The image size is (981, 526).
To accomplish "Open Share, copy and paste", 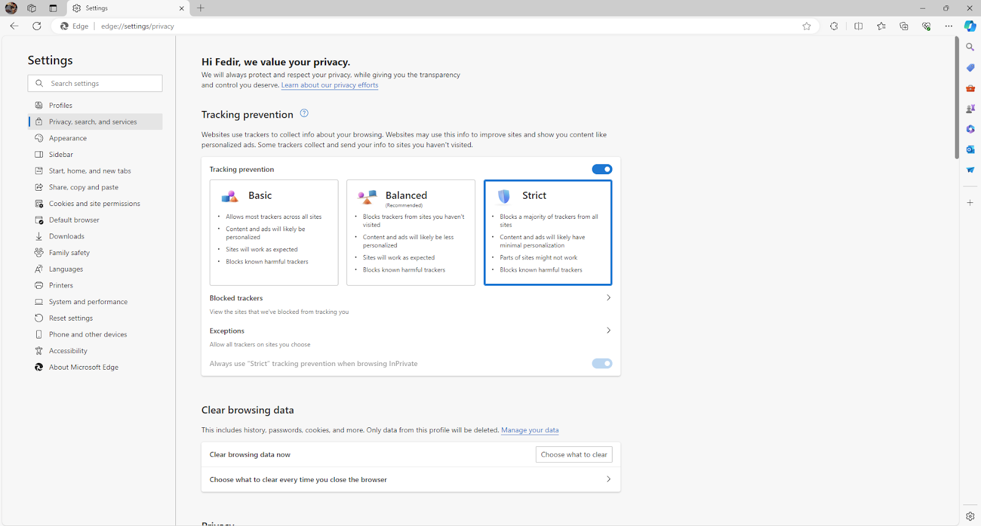I will 95,187.
